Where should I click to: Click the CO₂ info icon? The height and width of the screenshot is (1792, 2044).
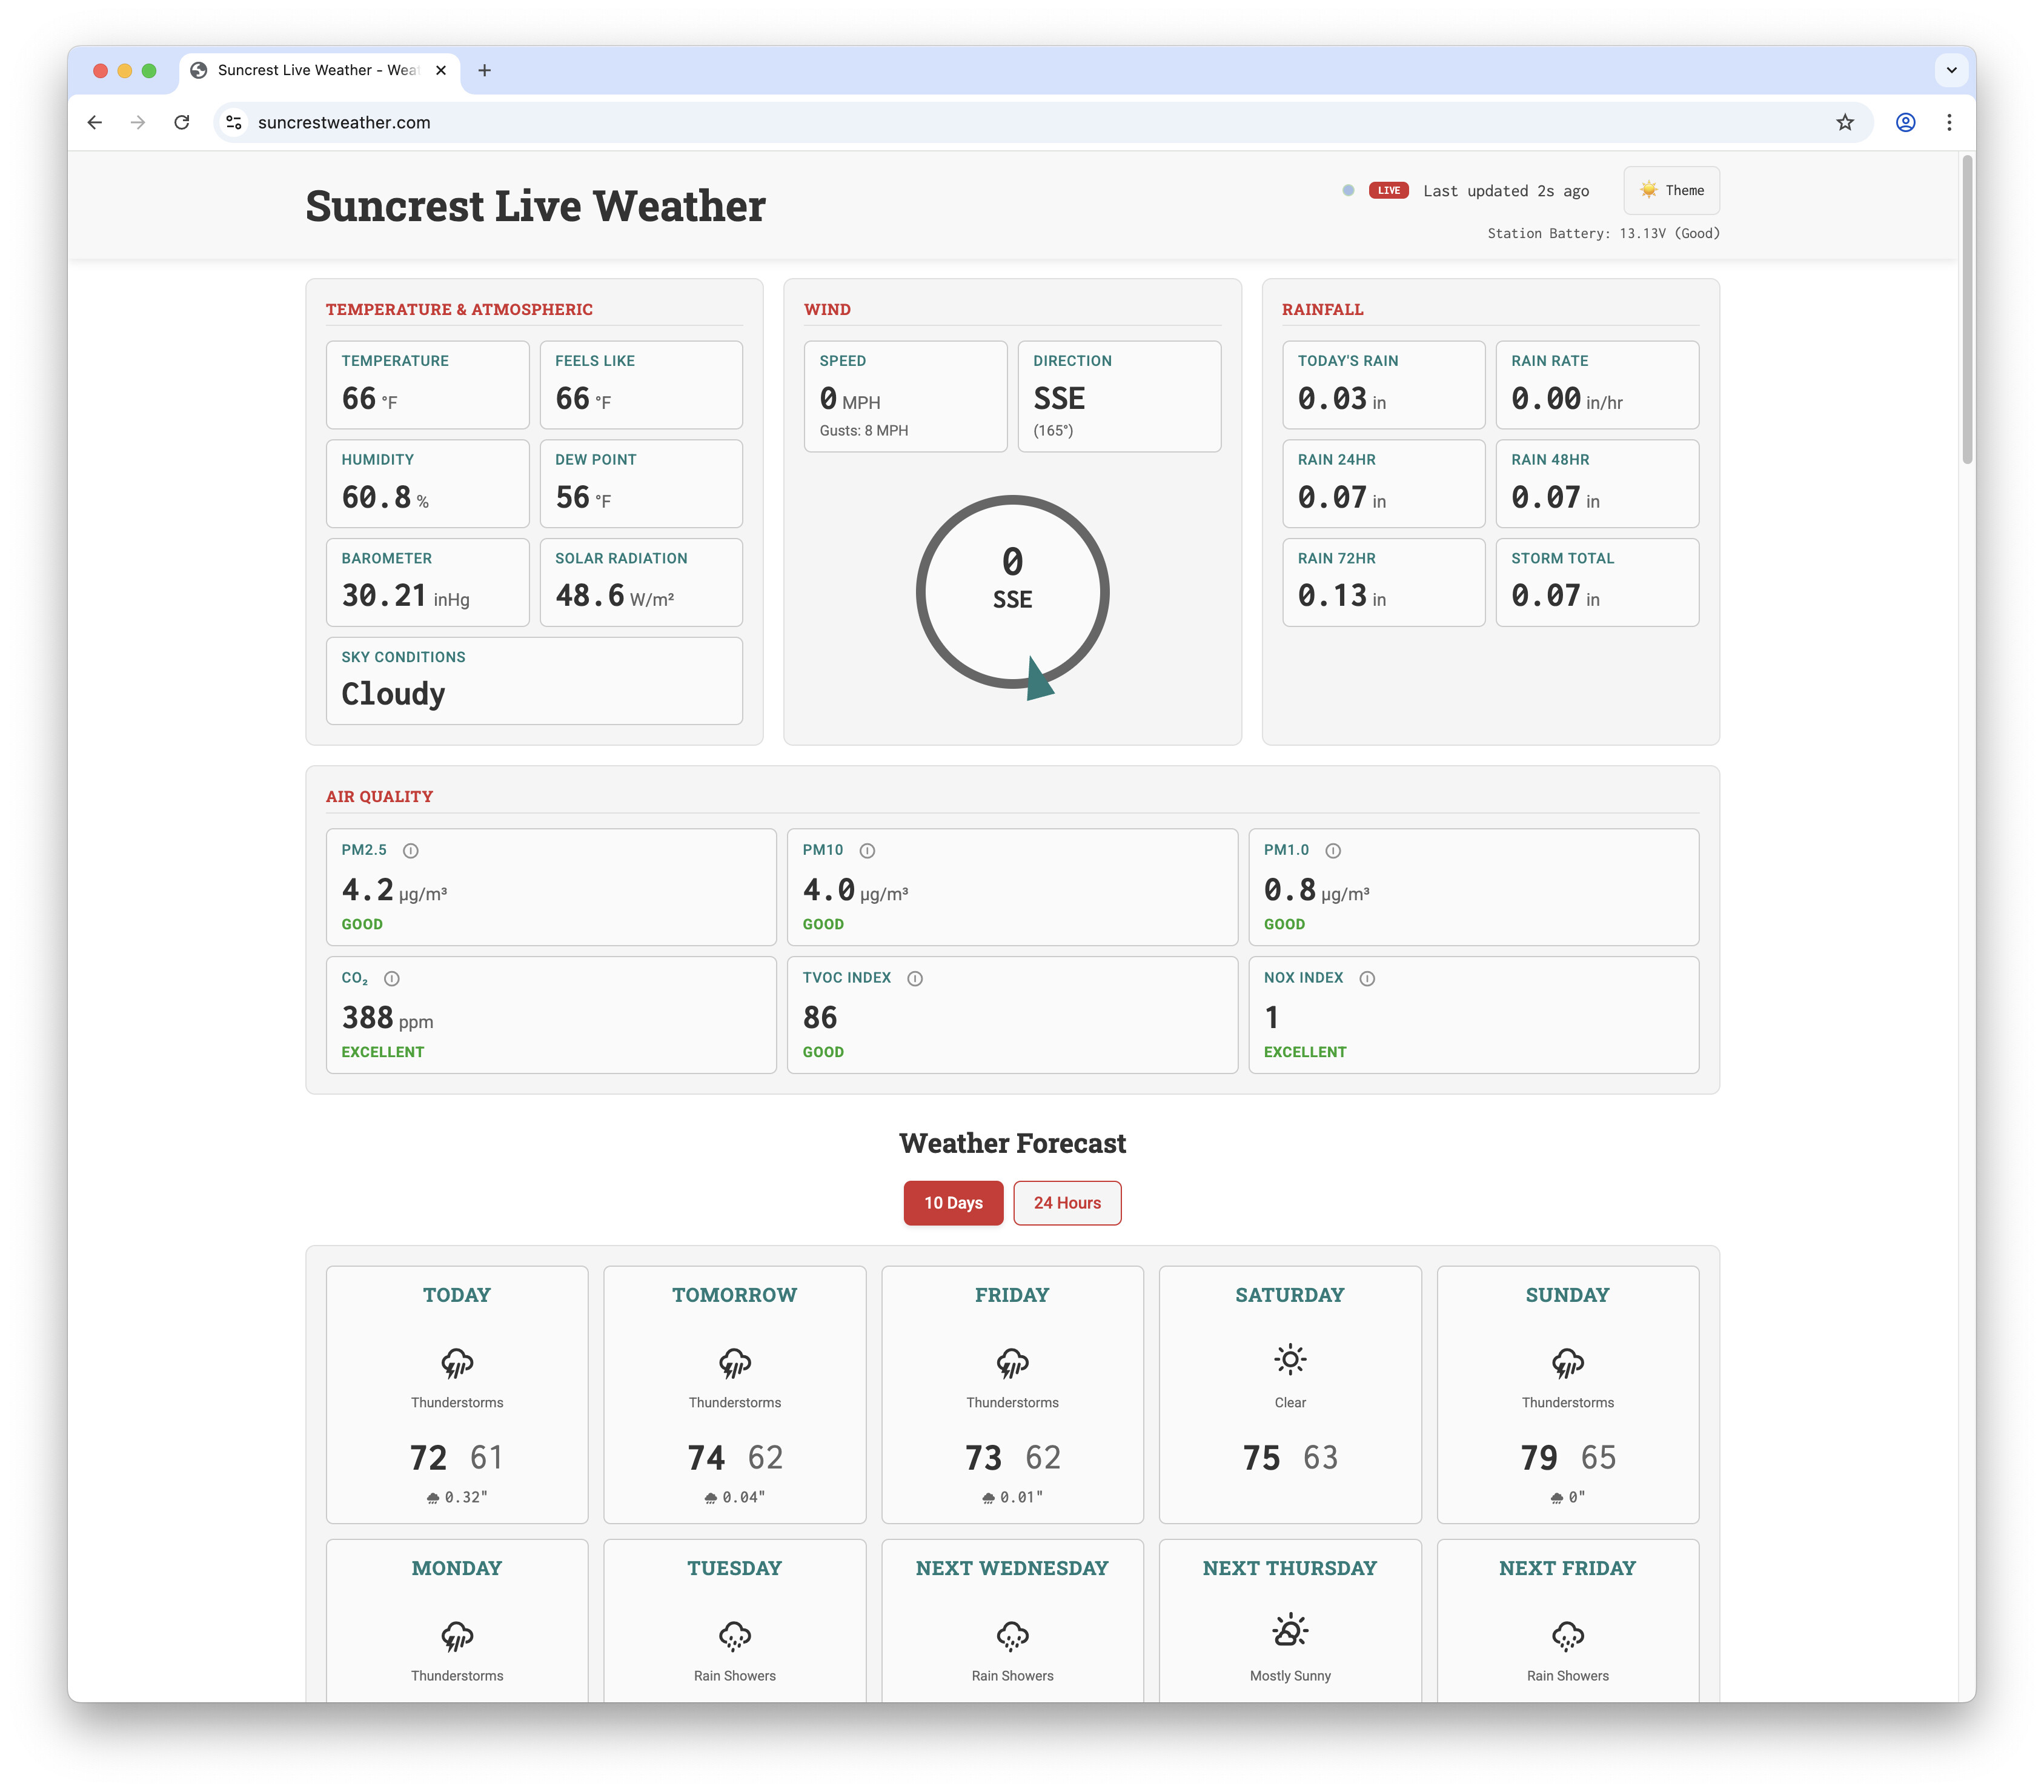point(391,978)
